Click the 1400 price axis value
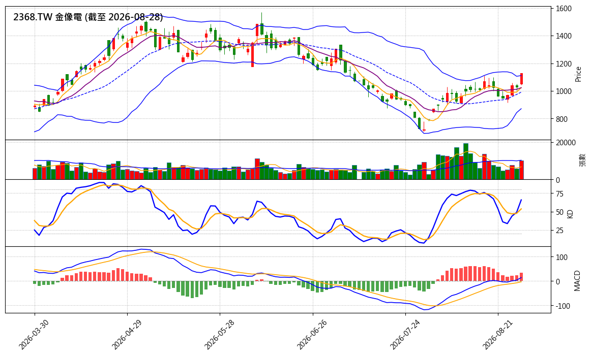This screenshot has width=592, height=356. (x=564, y=36)
